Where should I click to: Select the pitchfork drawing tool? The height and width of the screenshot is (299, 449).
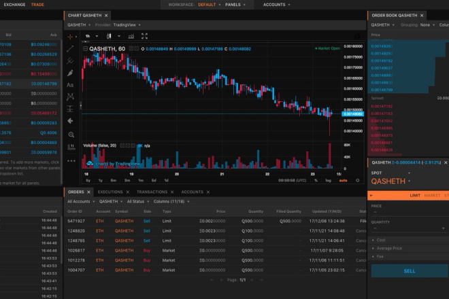pos(70,60)
